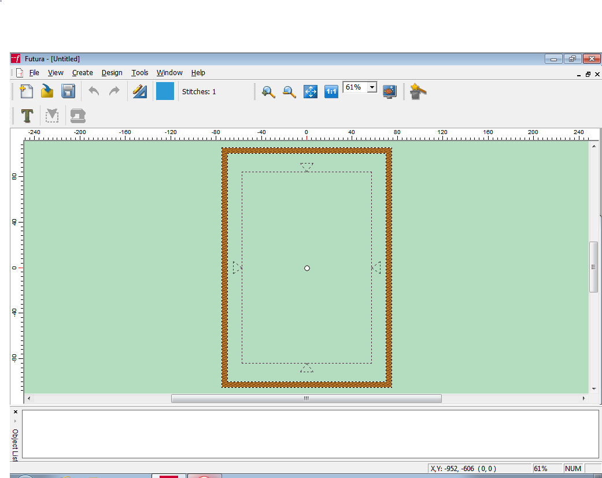Image resolution: width=602 pixels, height=478 pixels.
Task: Click the Object List tab label
Action: (15, 445)
